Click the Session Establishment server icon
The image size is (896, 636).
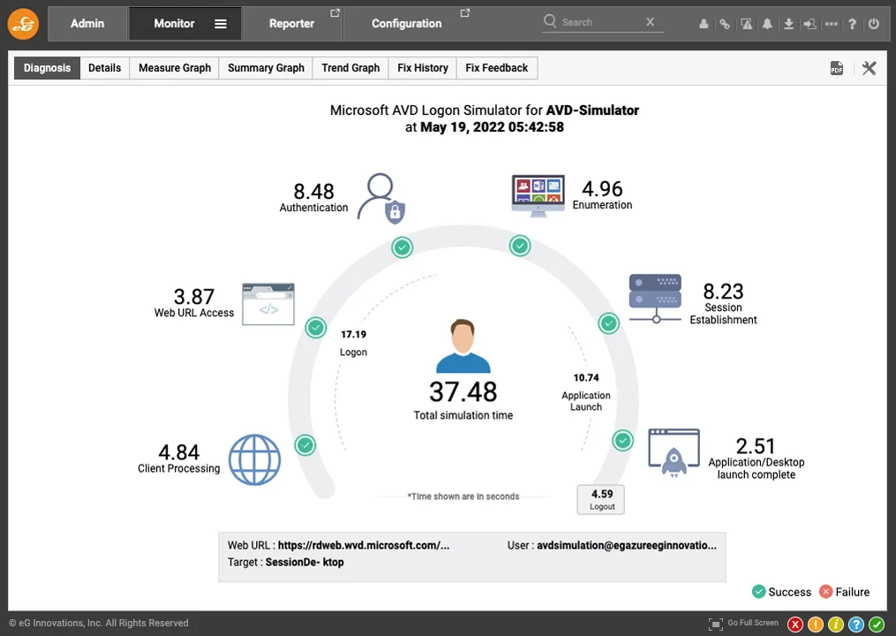[x=655, y=298]
